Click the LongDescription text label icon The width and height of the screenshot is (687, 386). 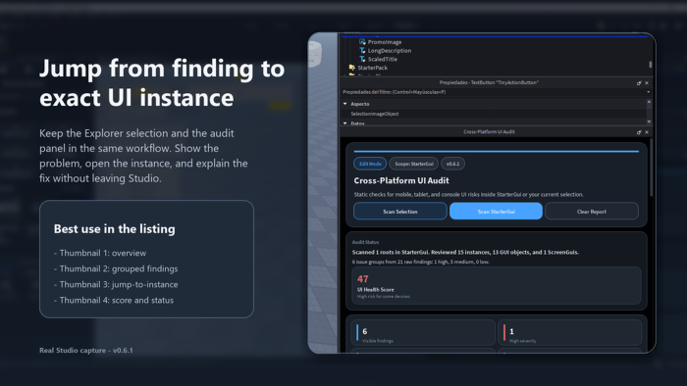click(x=362, y=51)
